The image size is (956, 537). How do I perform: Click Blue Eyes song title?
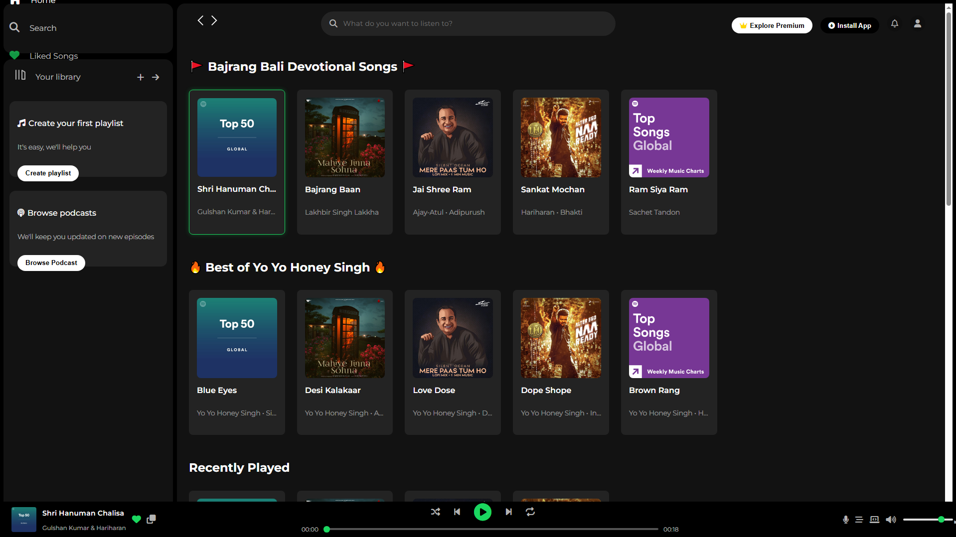[x=217, y=390]
